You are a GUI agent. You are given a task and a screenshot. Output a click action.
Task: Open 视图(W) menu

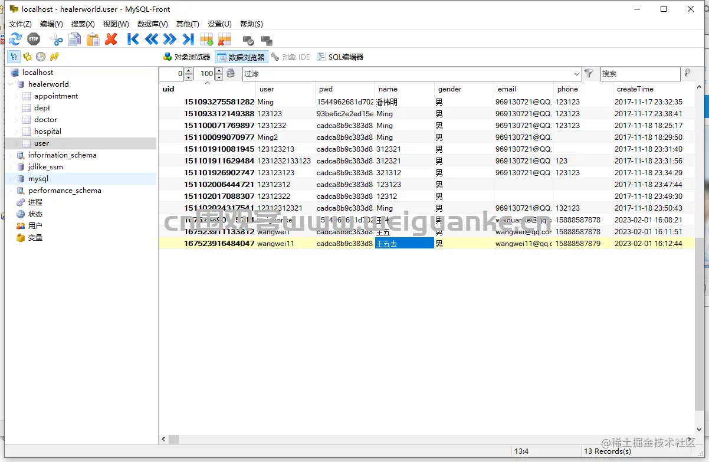tap(116, 24)
